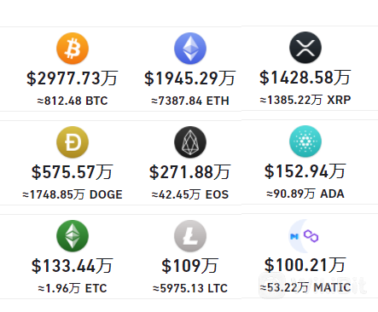Select the $133.44万 ETC amount
Image resolution: width=378 pixels, height=312 pixels.
pos(73,266)
